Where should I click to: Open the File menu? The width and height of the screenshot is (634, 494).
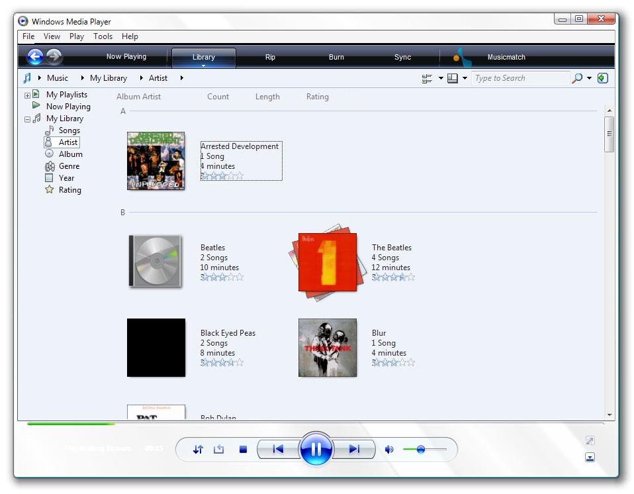click(x=28, y=36)
